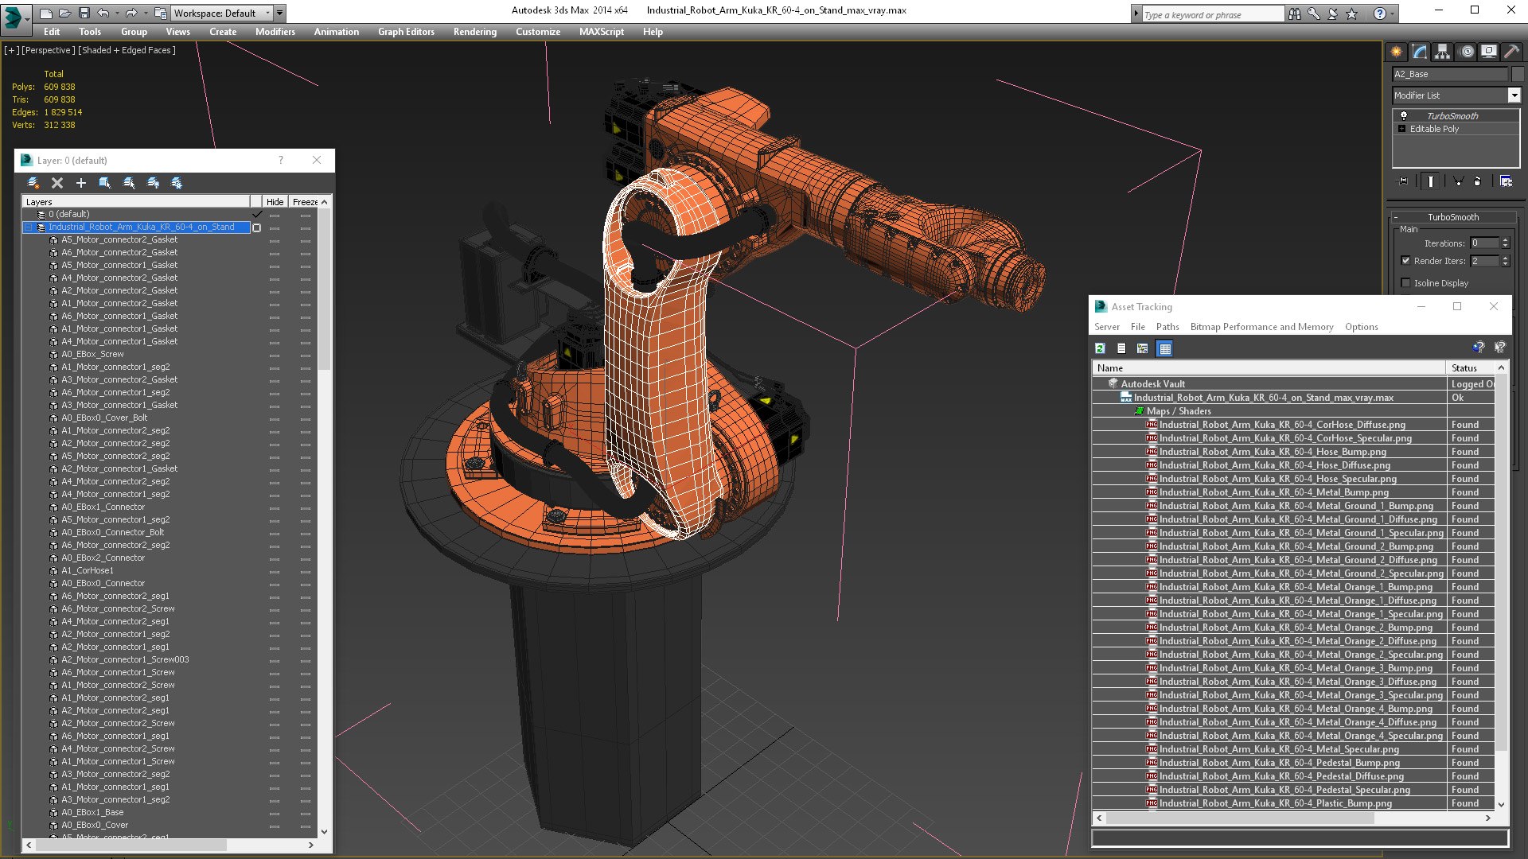Toggle Freeze column for A0_EBox_Screw layer item
Screen dimensions: 1528x859
(x=306, y=354)
